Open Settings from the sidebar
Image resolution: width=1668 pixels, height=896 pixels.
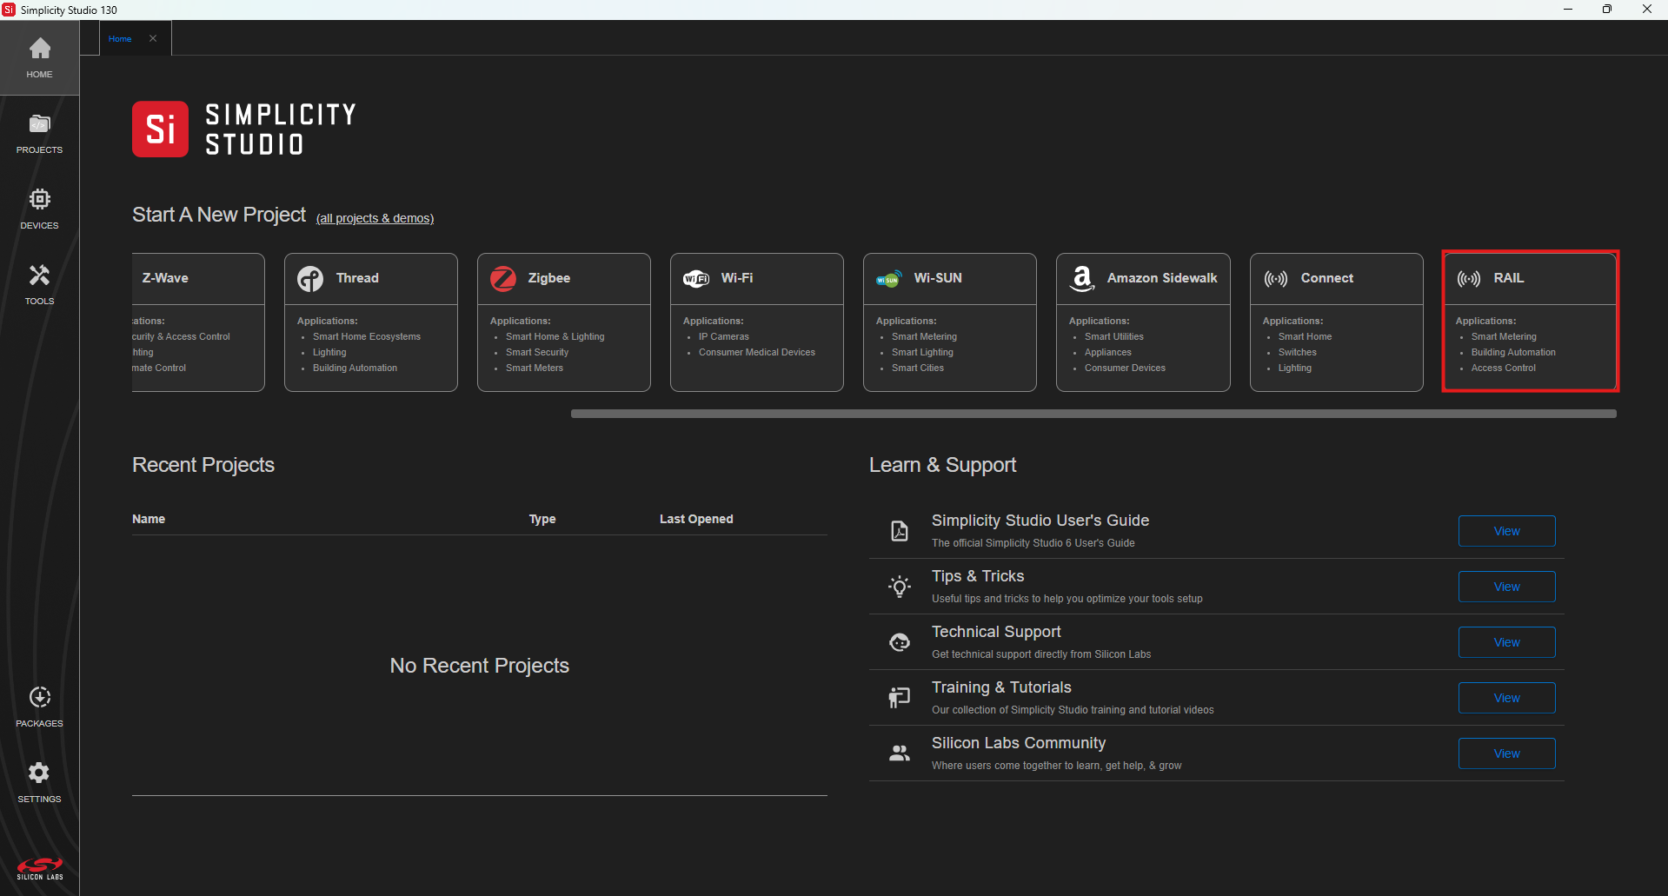(x=39, y=780)
